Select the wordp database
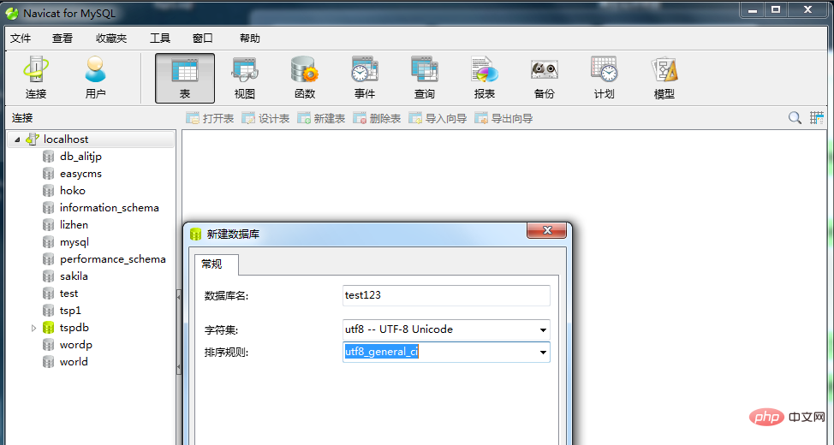 pyautogui.click(x=76, y=345)
